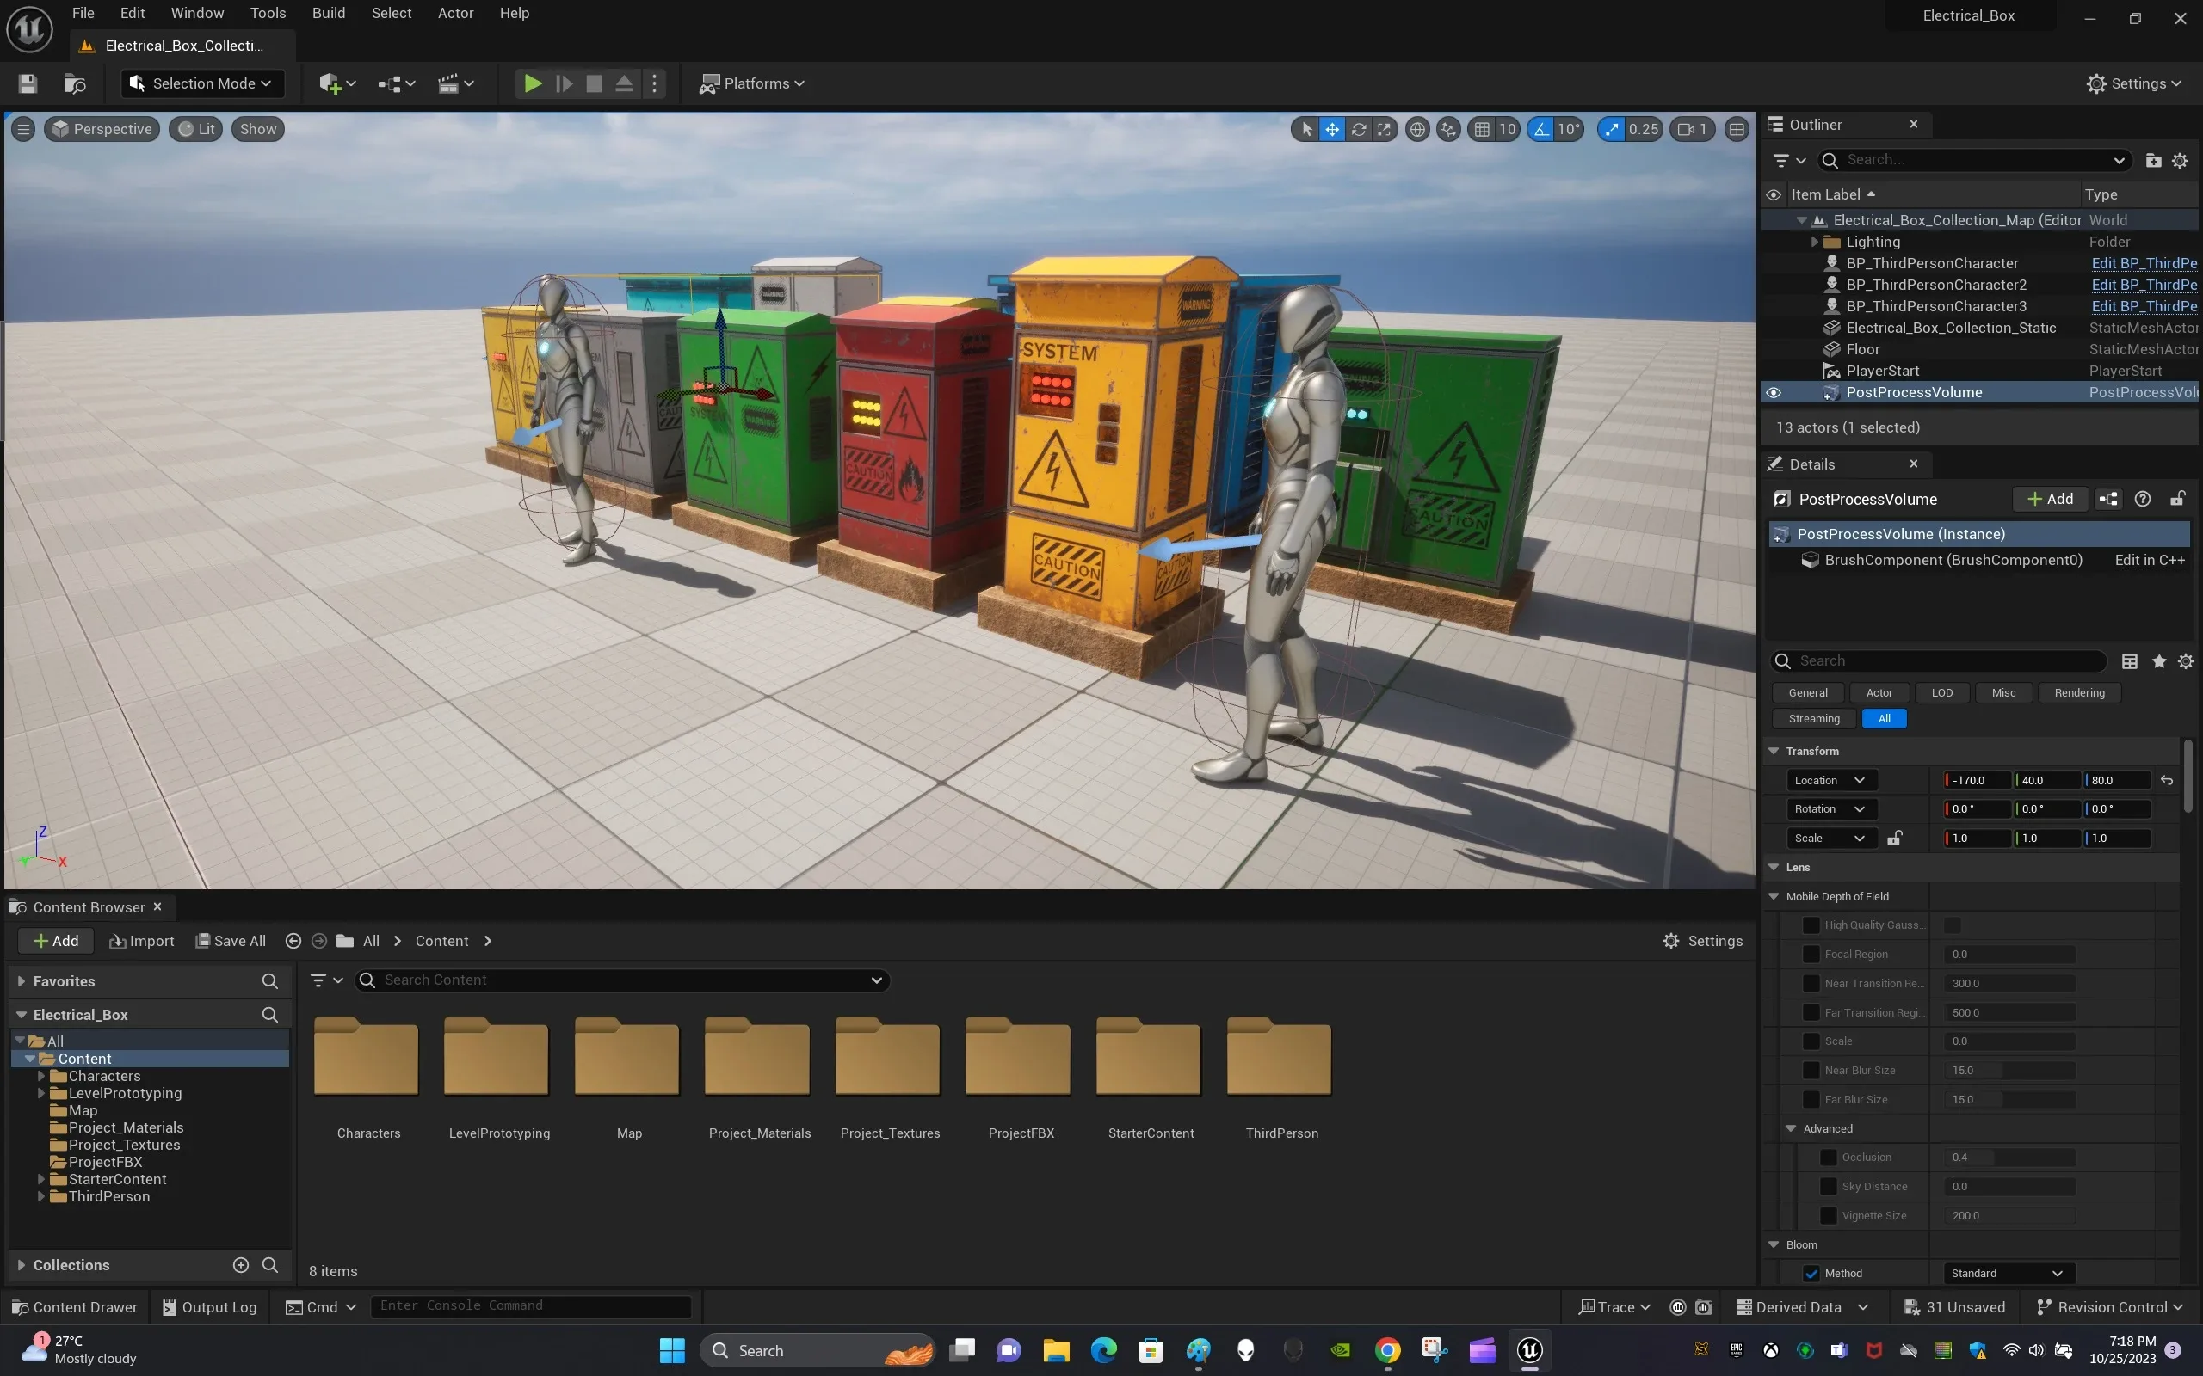Click Occlusion value slider field

click(x=2009, y=1158)
